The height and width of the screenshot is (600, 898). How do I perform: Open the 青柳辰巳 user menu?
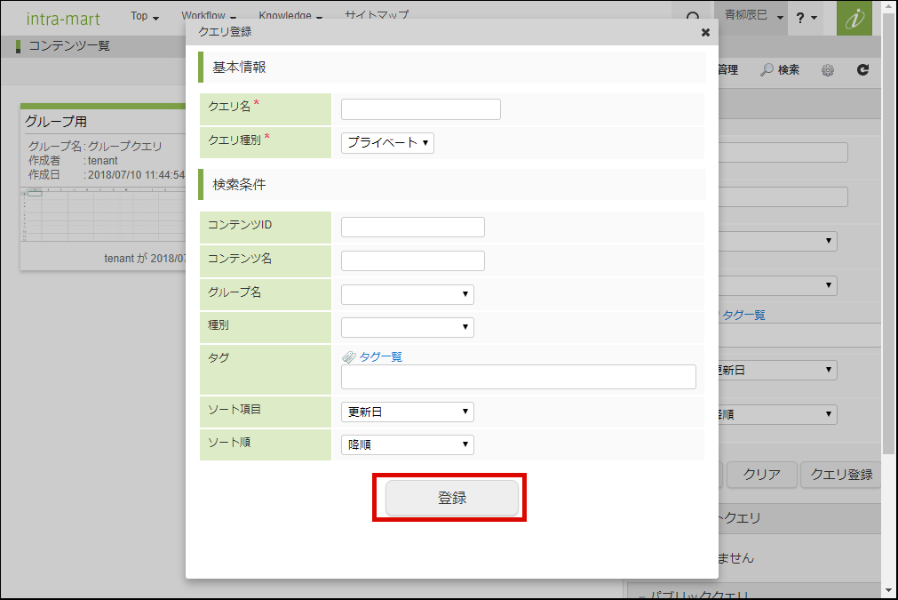tap(751, 16)
